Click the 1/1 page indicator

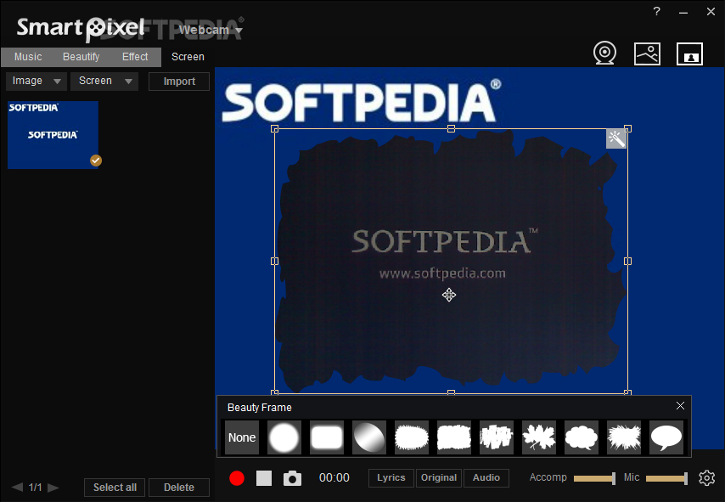point(35,488)
